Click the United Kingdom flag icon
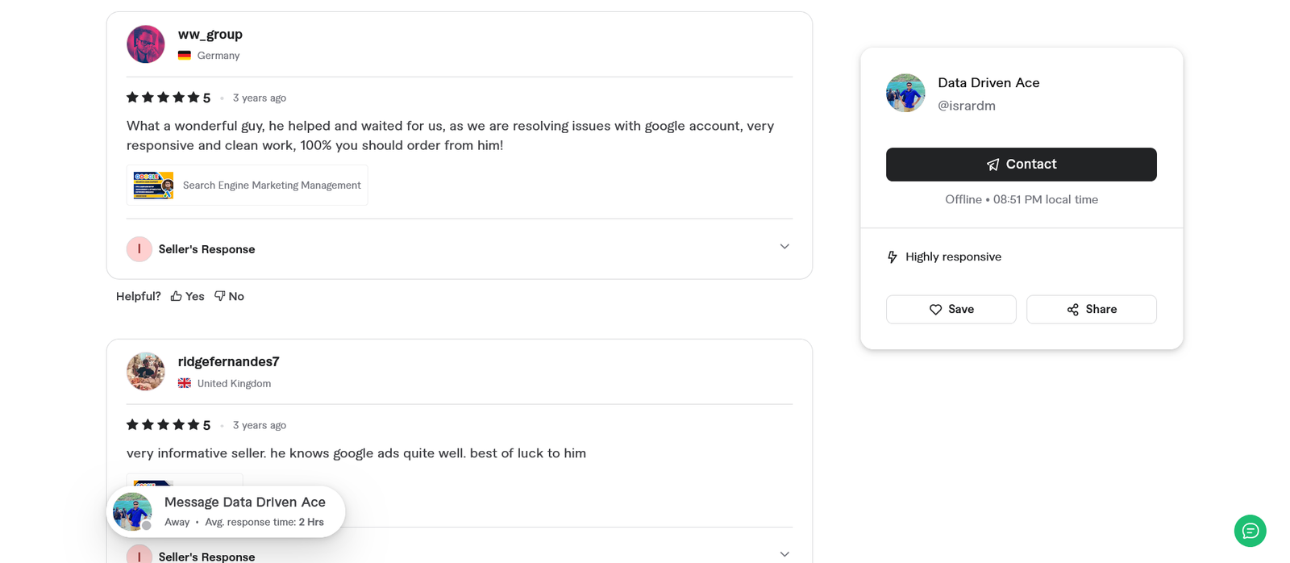Image resolution: width=1290 pixels, height=563 pixels. (x=184, y=383)
